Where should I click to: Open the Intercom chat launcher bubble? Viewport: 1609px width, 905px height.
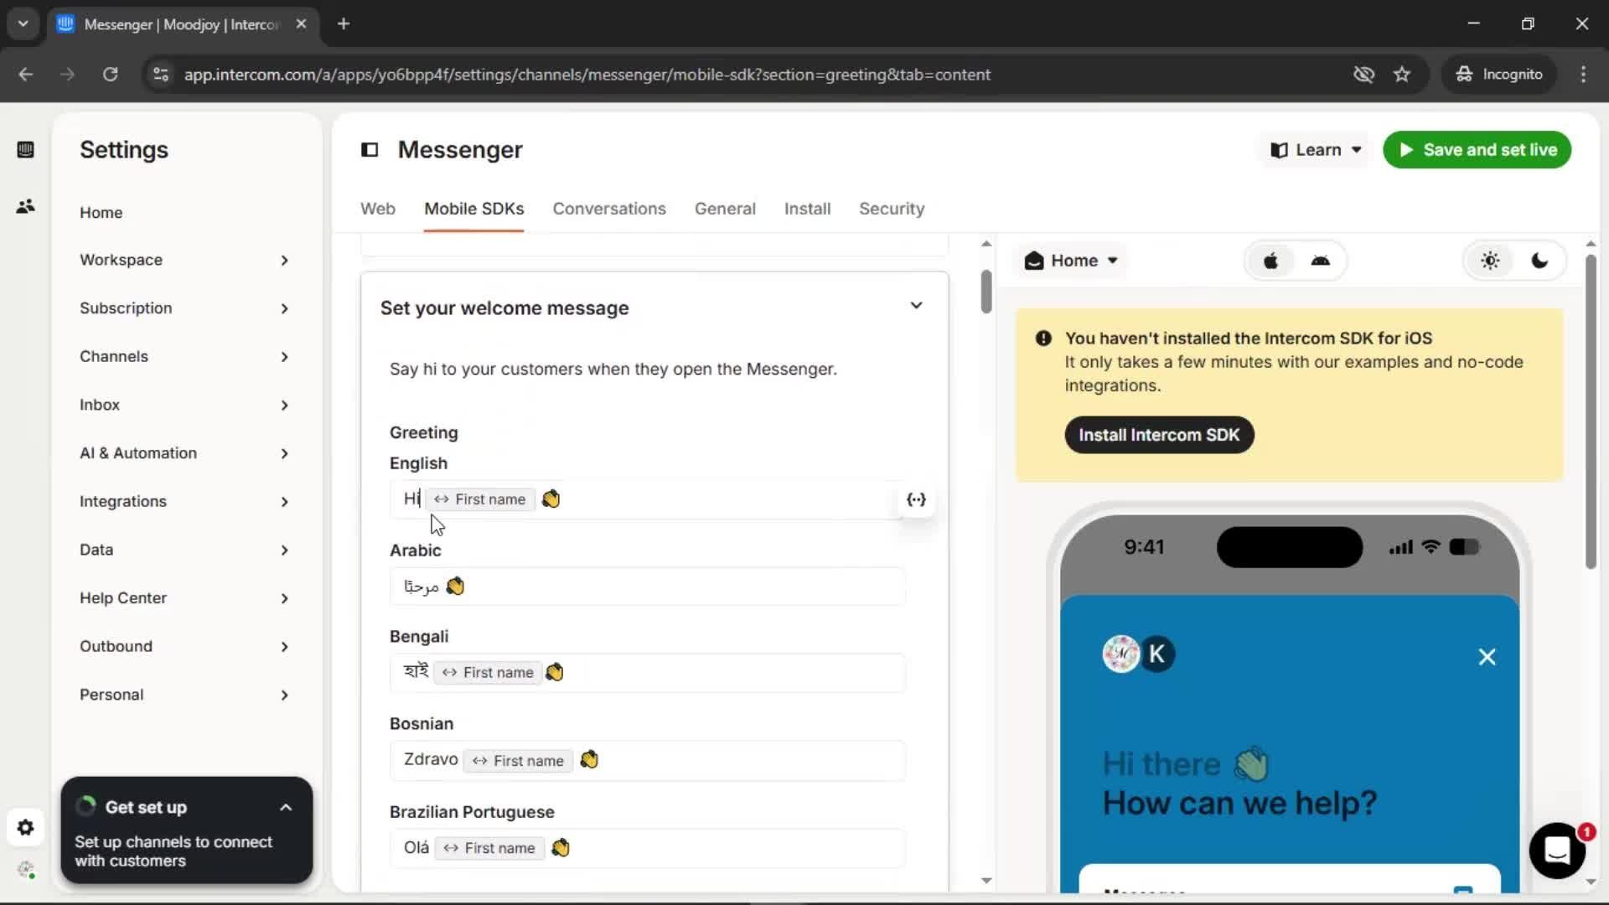pyautogui.click(x=1557, y=851)
